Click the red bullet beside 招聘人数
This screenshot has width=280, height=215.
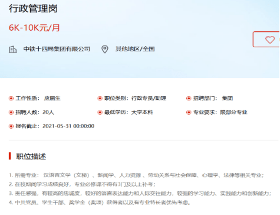click(11, 112)
